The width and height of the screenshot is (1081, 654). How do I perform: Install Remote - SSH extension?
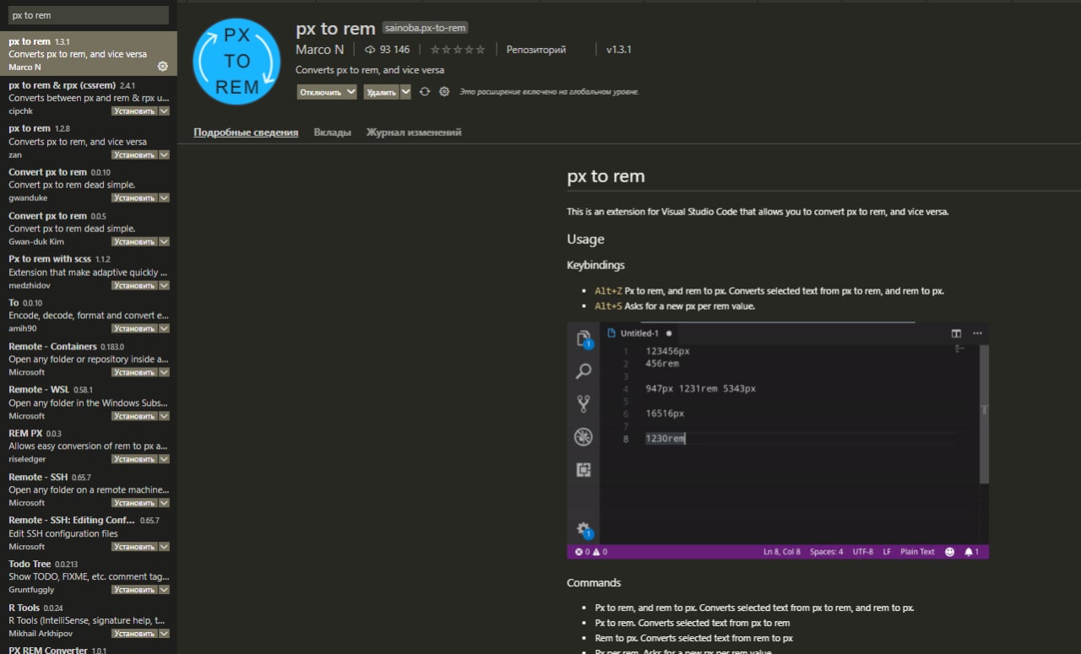(134, 503)
